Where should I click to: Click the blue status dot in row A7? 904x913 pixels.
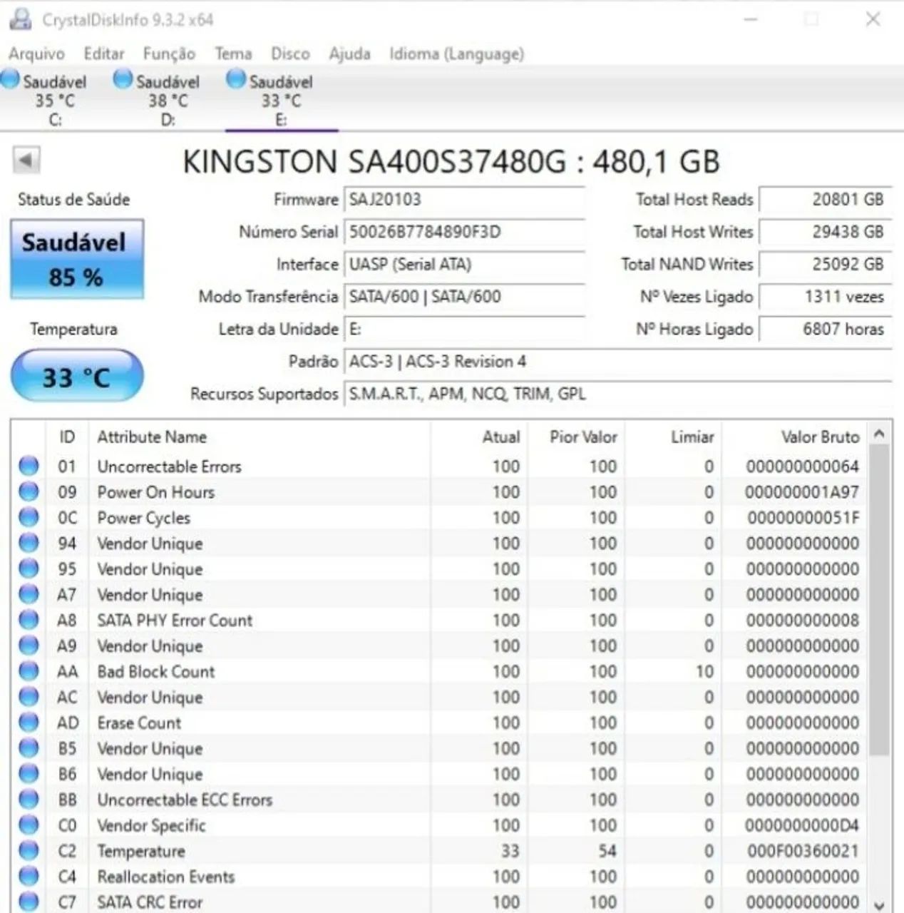[29, 594]
